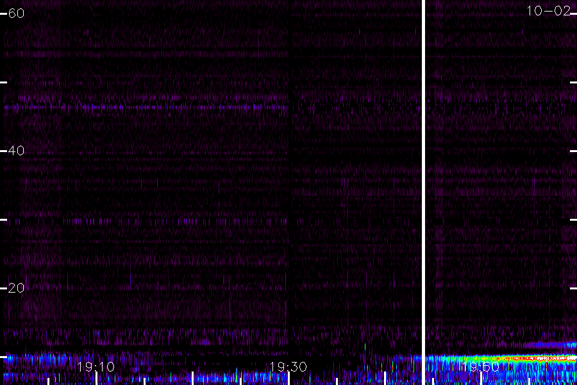
Task: Click the 19:30 time label
Action: coord(288,367)
